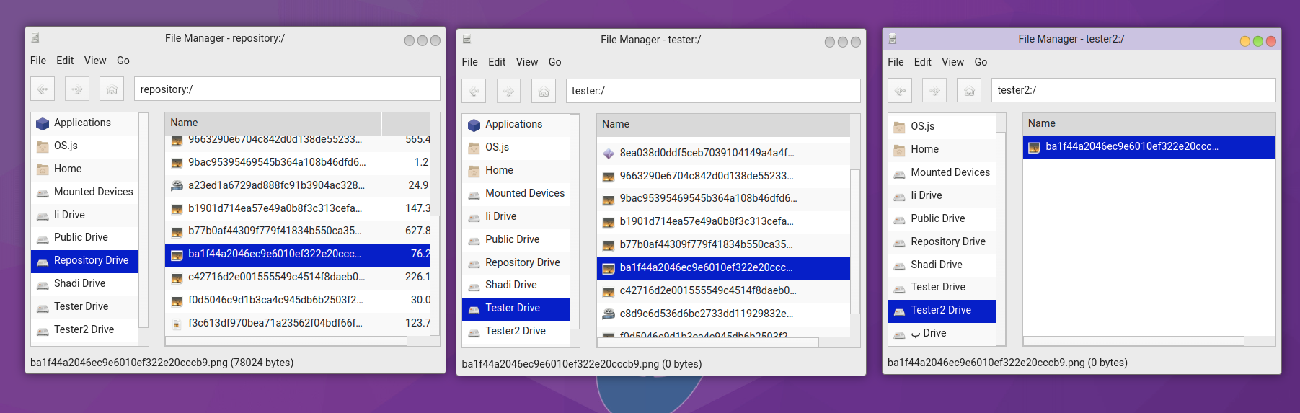Select file ba1f44a2046ec9e6 in tester window

point(724,267)
